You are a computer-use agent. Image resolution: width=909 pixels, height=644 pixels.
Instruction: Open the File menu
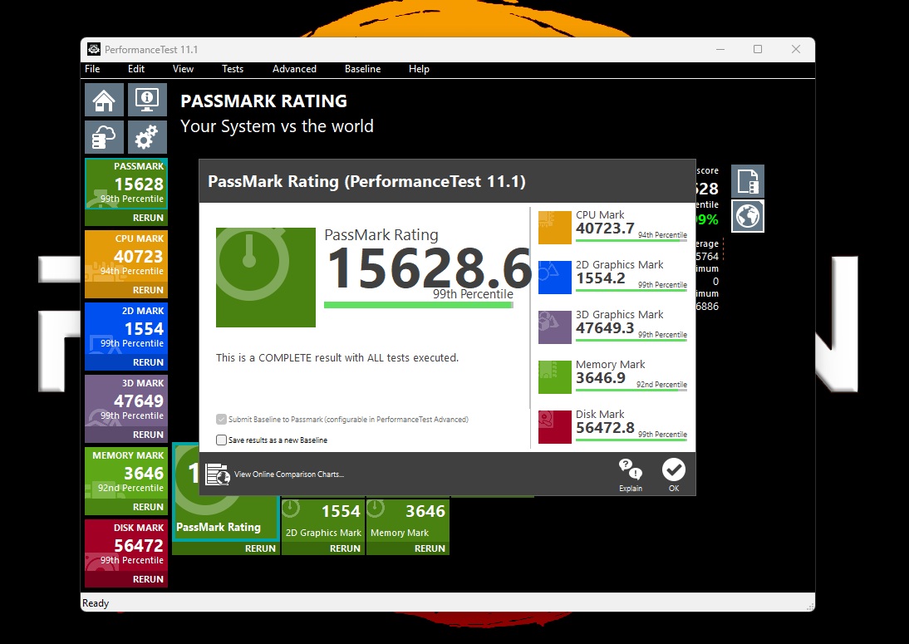coord(92,69)
